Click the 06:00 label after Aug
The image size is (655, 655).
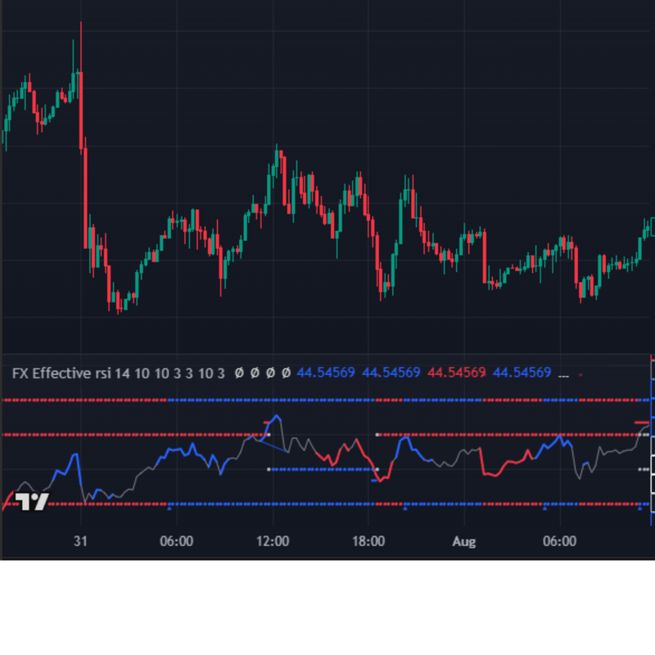pos(560,541)
